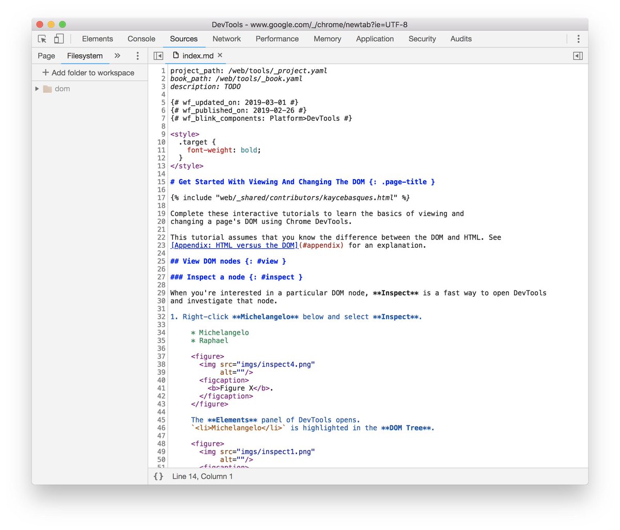Click the 'font-weight: bold;' code line
Screen dimensions: 620x530
point(224,150)
